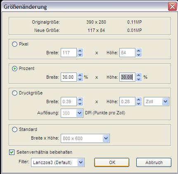Decrease Prozent Höhe with the down arrow

[139, 79]
